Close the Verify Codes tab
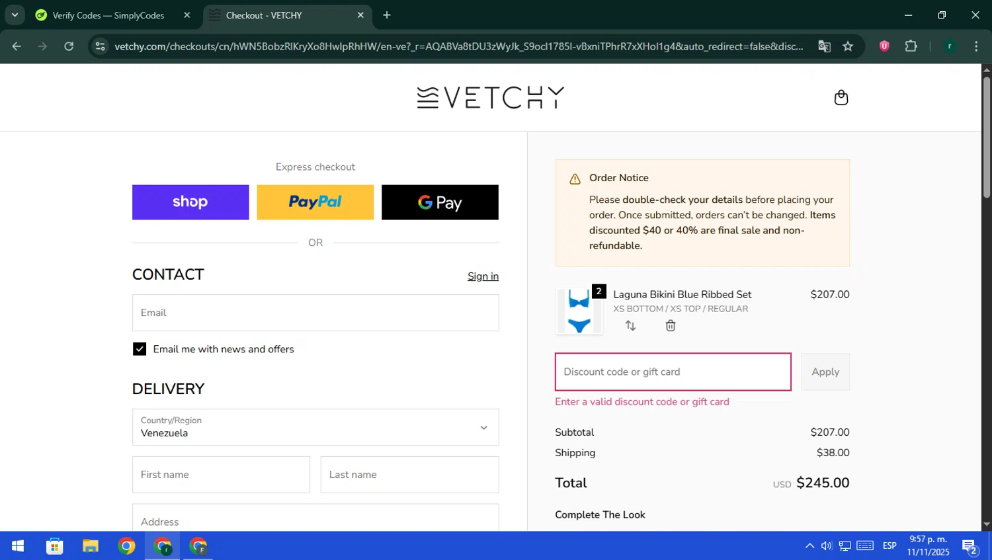The width and height of the screenshot is (992, 560). pyautogui.click(x=187, y=15)
